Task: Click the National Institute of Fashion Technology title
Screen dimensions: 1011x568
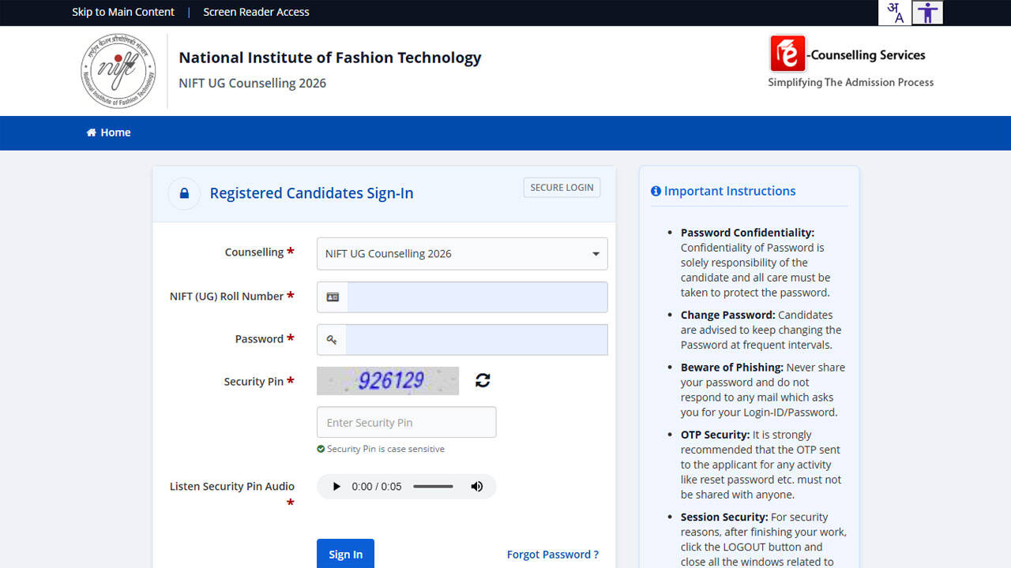Action: (x=330, y=58)
